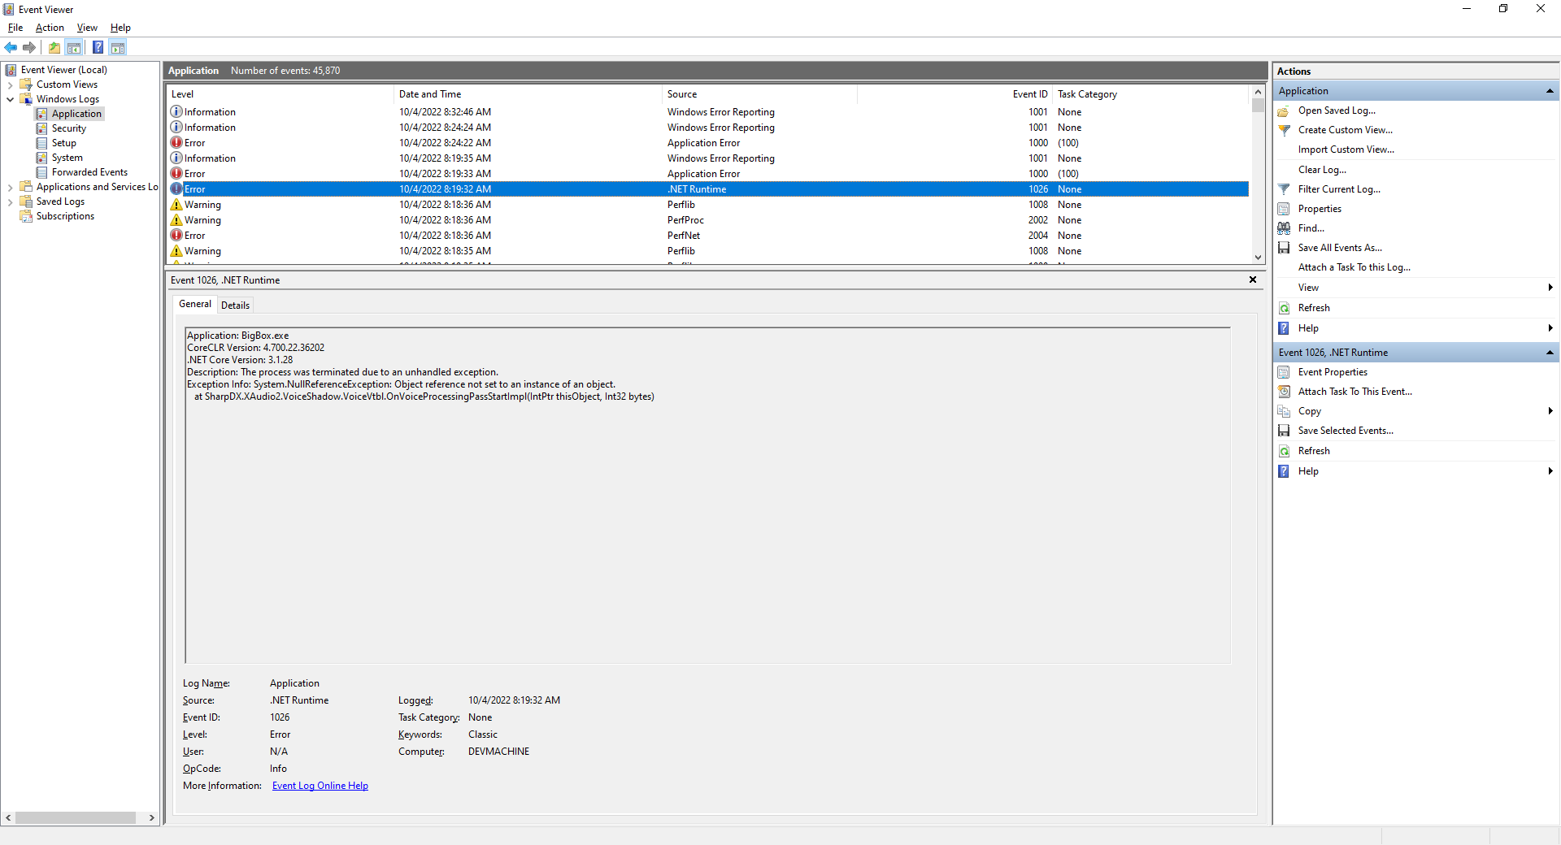Click event list scrollbar down arrow
The height and width of the screenshot is (845, 1561).
coord(1258,258)
